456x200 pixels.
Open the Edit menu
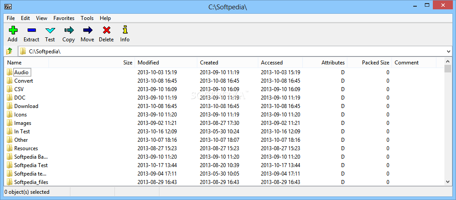click(x=25, y=18)
